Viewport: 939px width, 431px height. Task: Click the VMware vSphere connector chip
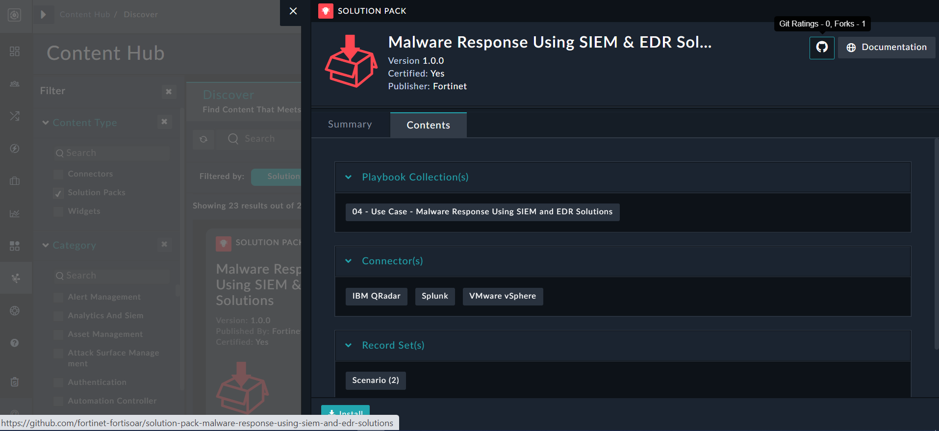click(503, 296)
